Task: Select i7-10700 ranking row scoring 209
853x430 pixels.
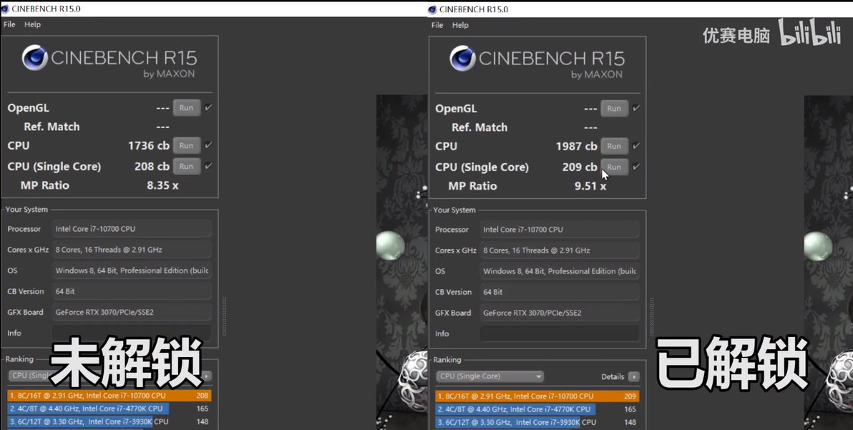Action: tap(537, 396)
